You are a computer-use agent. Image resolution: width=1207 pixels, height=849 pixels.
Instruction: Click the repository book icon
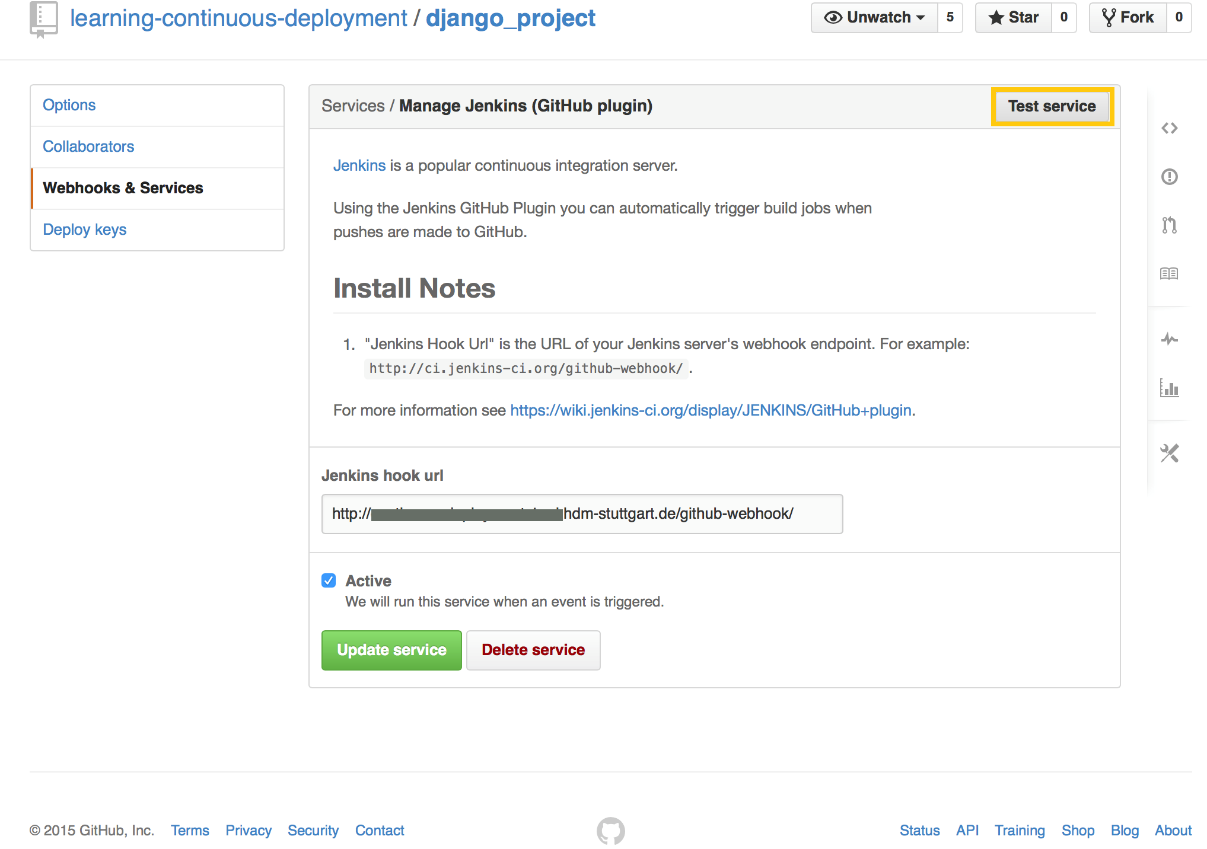[x=44, y=20]
